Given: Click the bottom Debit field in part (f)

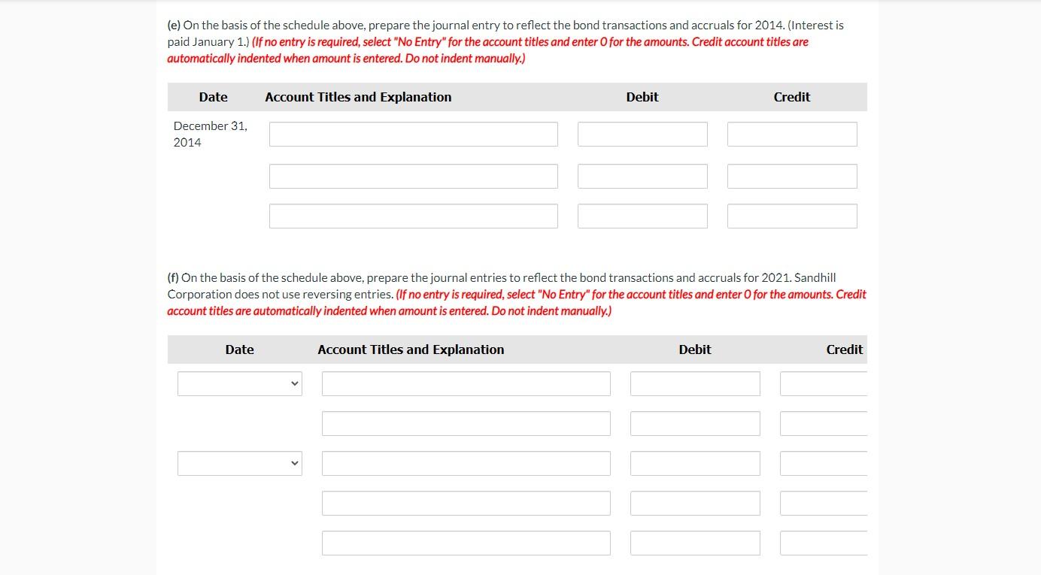Looking at the screenshot, I should [x=694, y=543].
